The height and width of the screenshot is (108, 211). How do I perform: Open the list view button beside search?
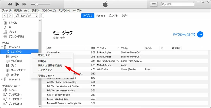(x=154, y=4)
